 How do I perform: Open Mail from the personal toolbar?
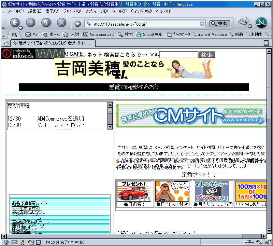point(32,35)
